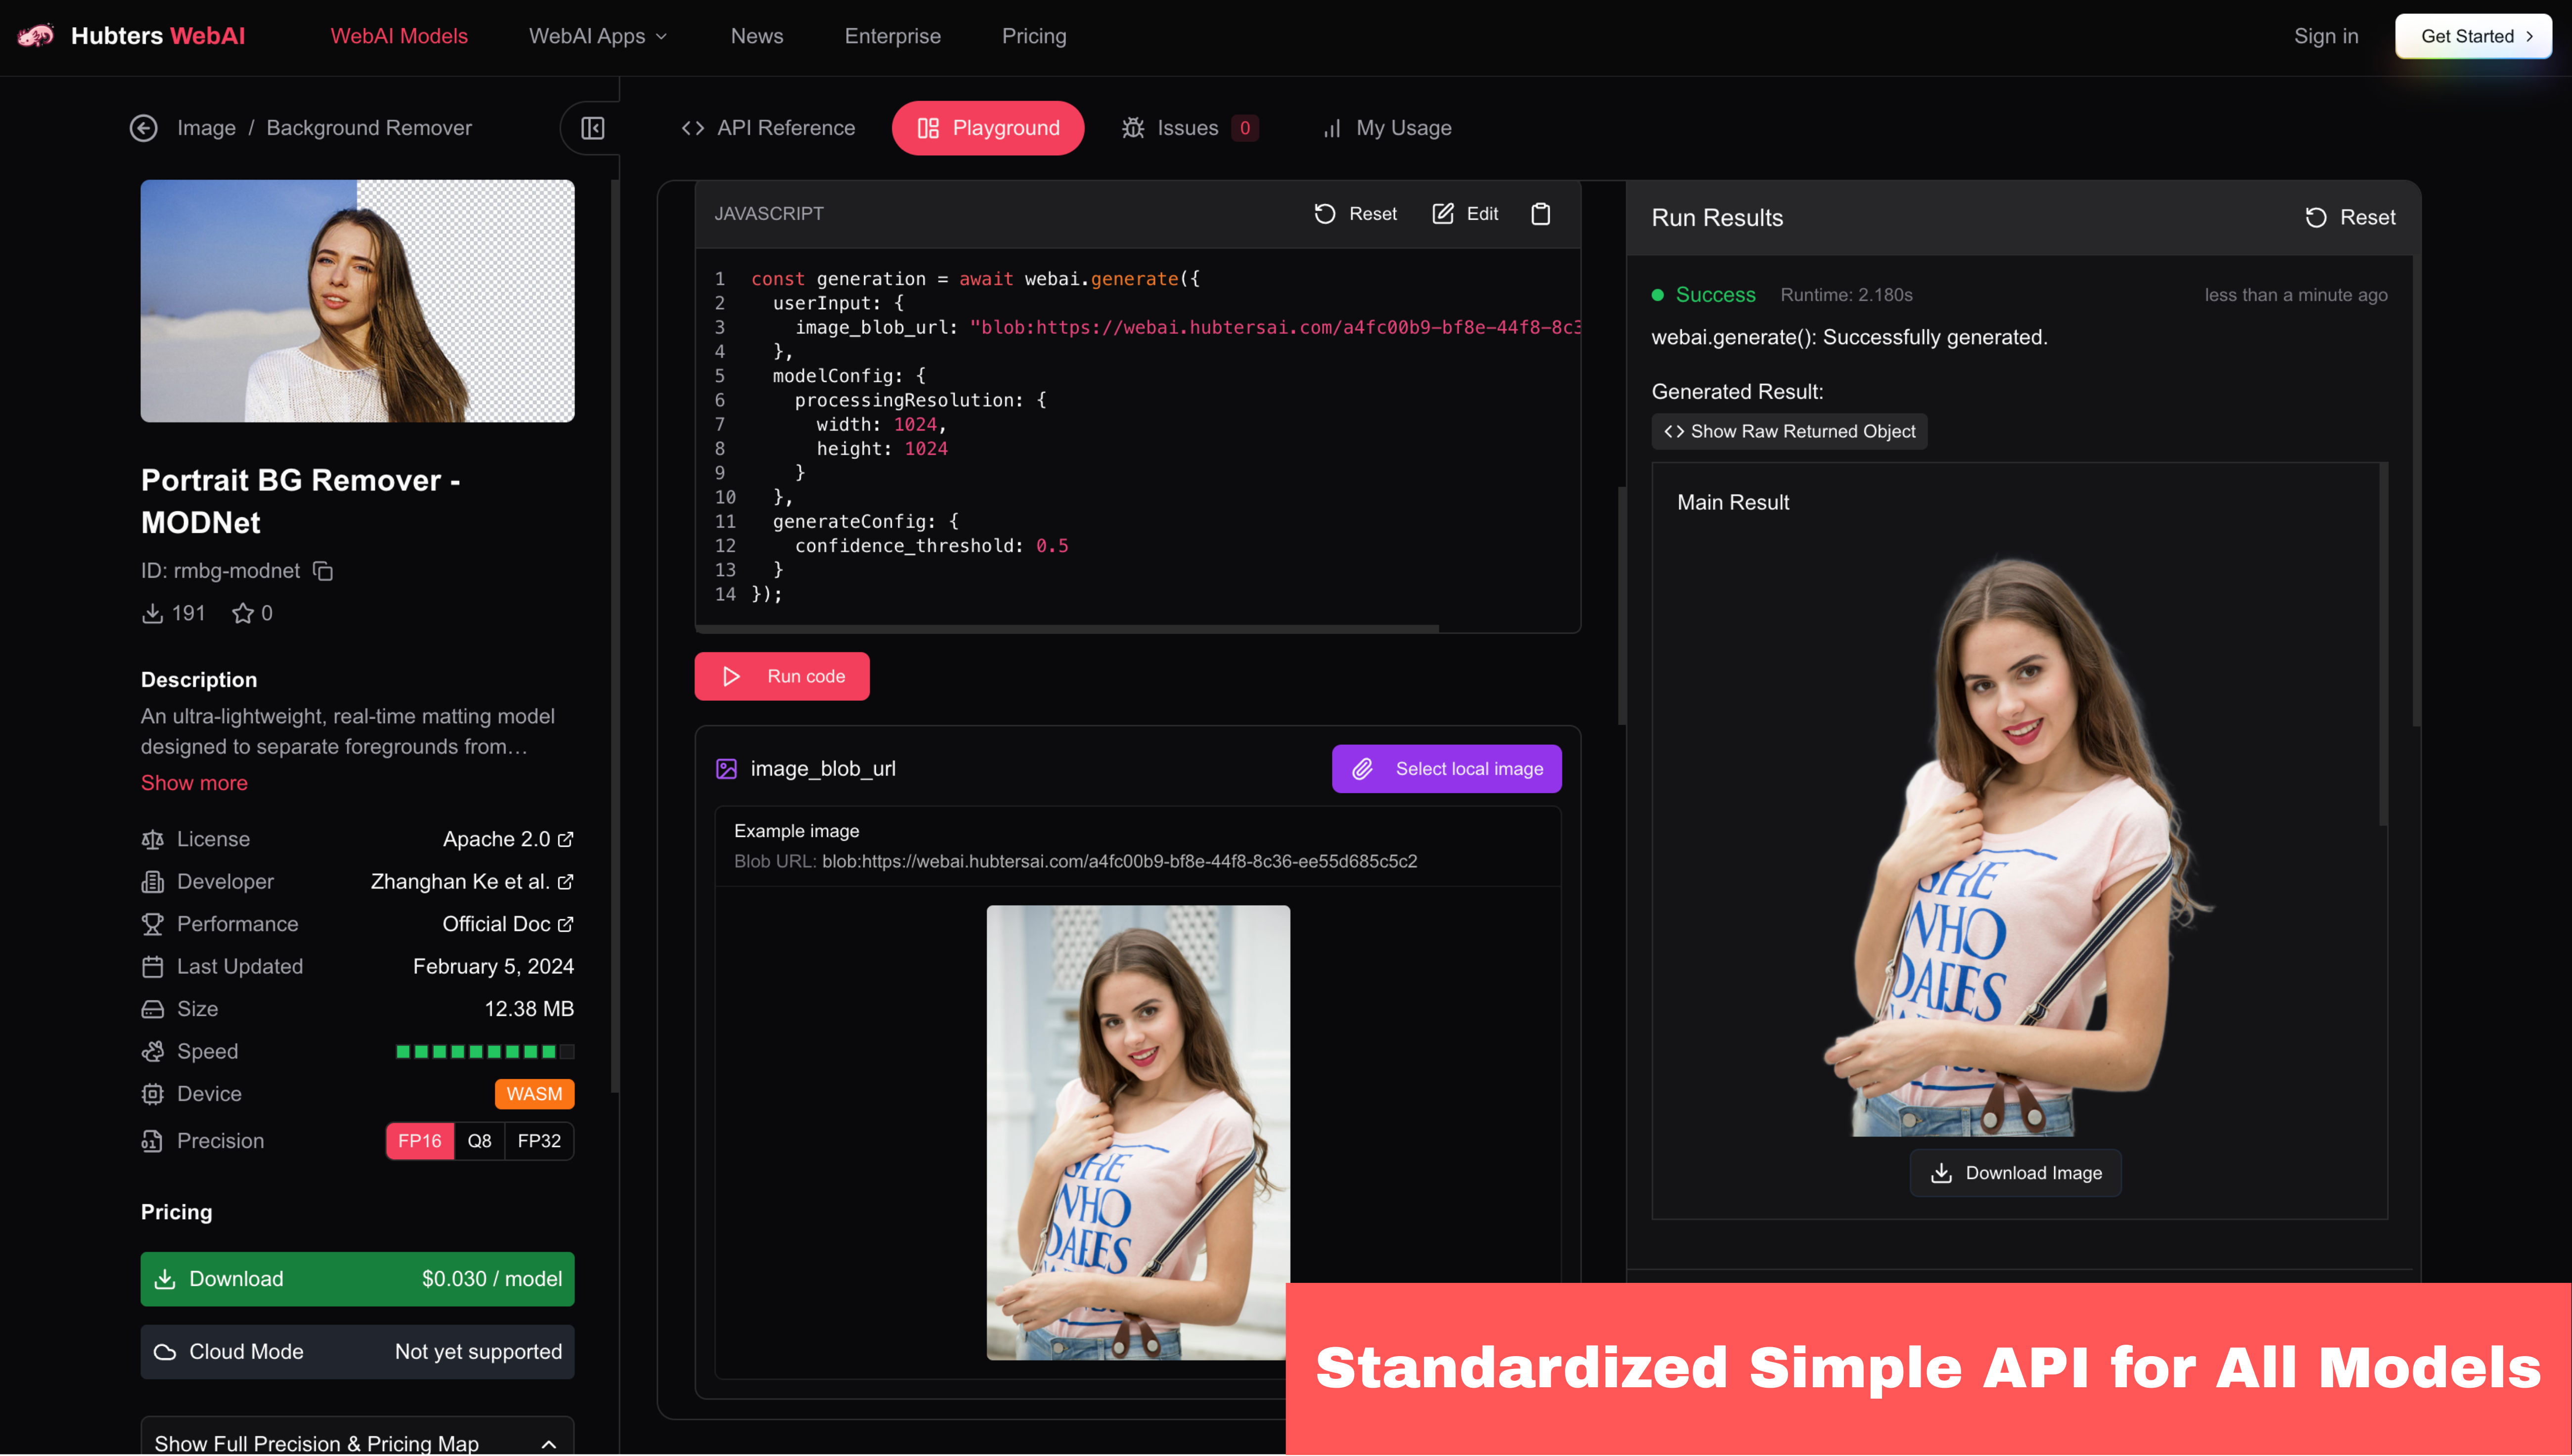Open the Issues tab
The height and width of the screenshot is (1456, 2572).
[1187, 128]
